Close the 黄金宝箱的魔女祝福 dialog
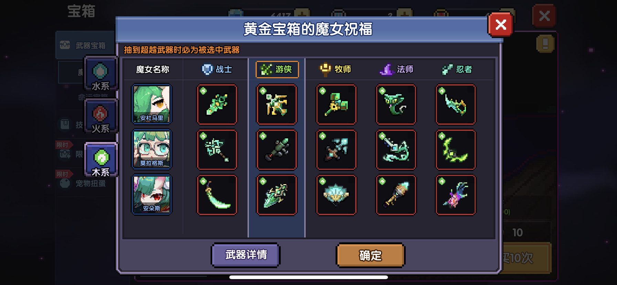617x285 pixels. [501, 24]
